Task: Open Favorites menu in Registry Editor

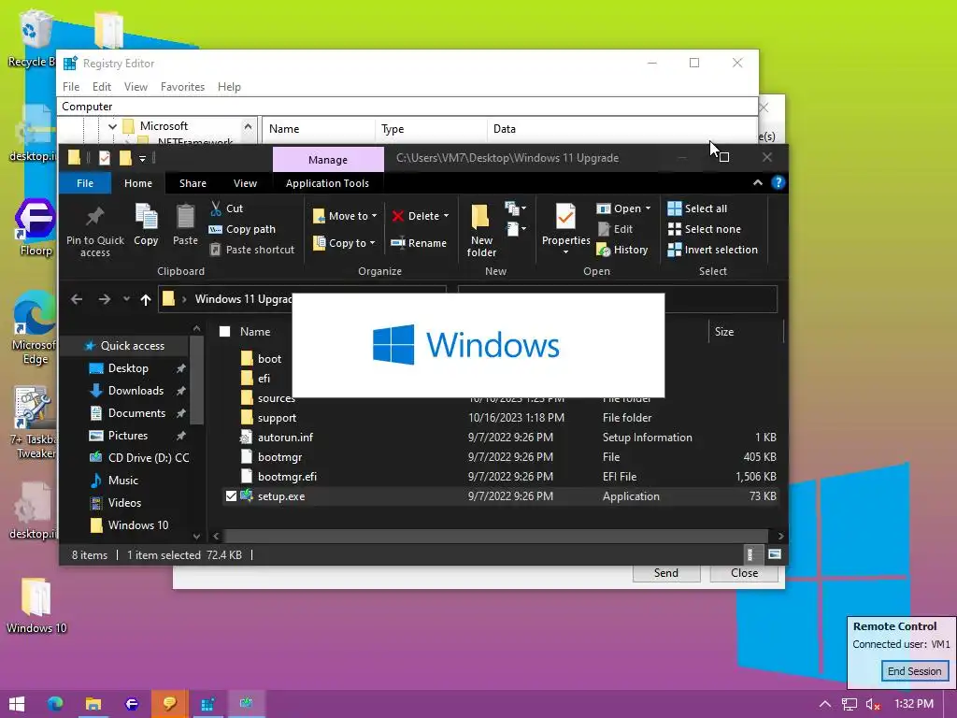Action: [x=182, y=87]
